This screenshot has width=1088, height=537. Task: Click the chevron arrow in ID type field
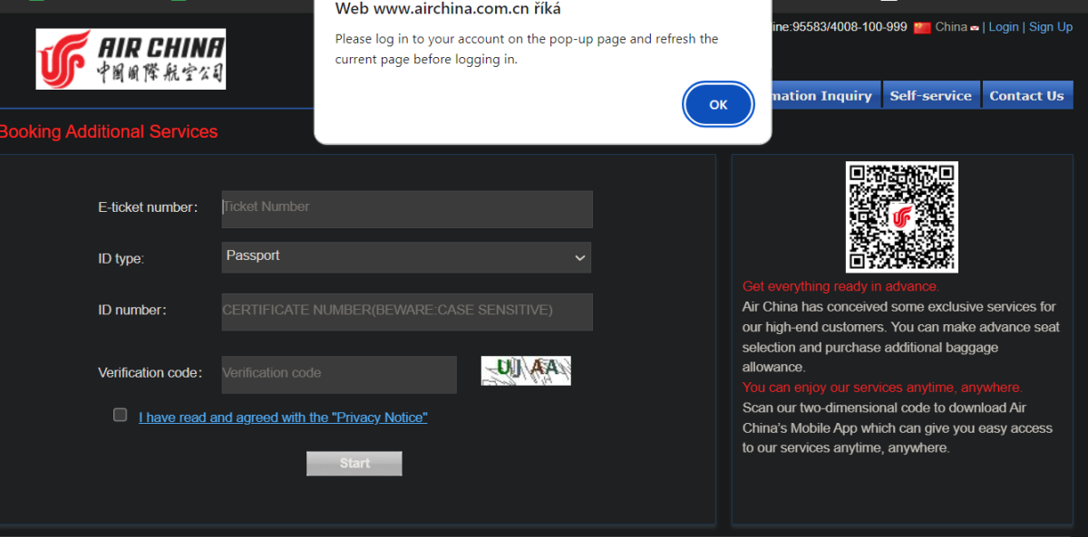(579, 258)
